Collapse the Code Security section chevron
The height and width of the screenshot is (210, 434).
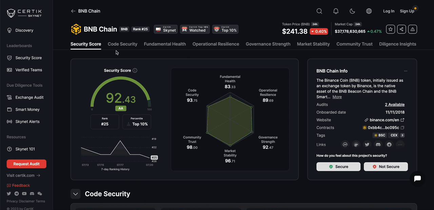[x=76, y=194]
